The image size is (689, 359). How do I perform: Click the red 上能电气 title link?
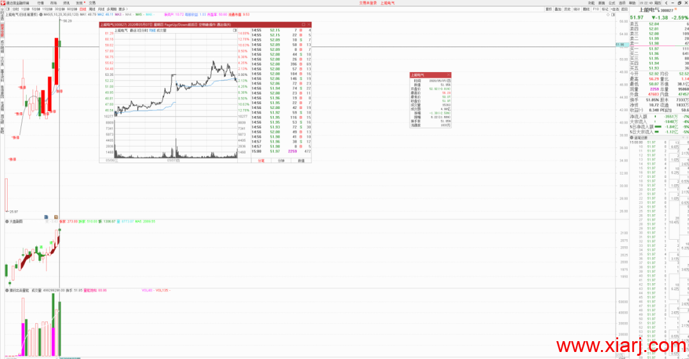click(x=388, y=3)
